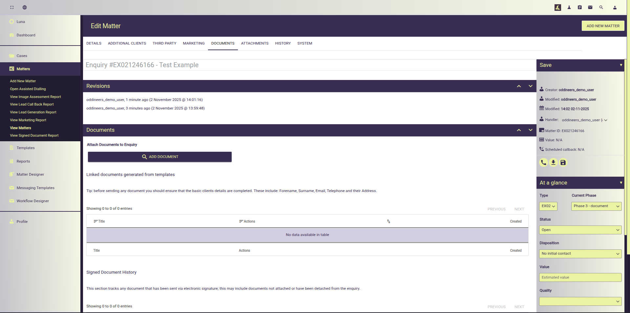The image size is (630, 313).
Task: Click the flask icon in top bar
Action: coord(569,7)
